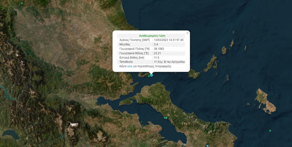Click the marker pair on Evia's western coast
Image resolution: width=292 pixels, height=147 pixels.
[x=165, y=118]
